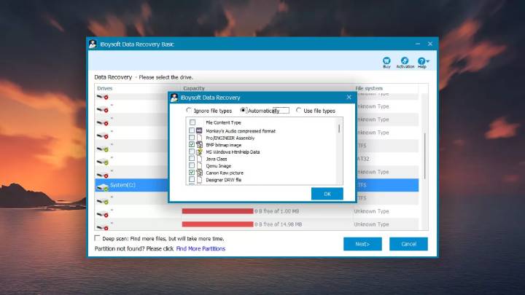Uncheck the Canon Raw picture checkbox

192,173
